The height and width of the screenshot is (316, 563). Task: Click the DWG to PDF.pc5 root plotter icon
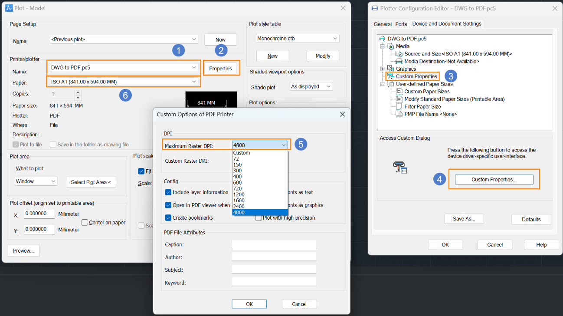pyautogui.click(x=382, y=39)
